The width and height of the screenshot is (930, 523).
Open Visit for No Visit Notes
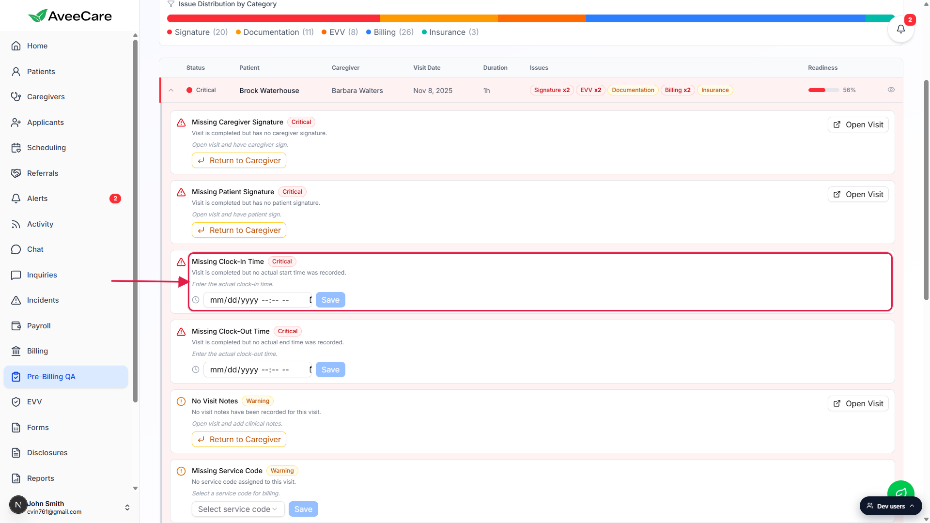858,403
